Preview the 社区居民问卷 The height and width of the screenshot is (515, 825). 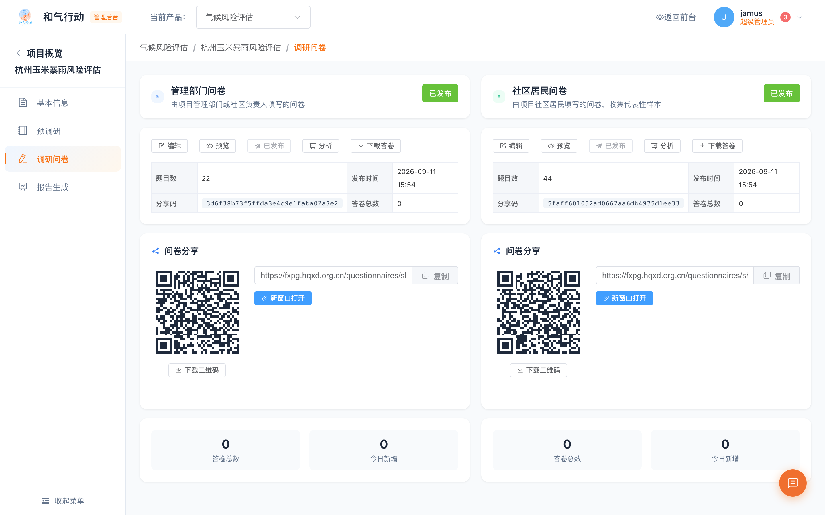(x=559, y=146)
